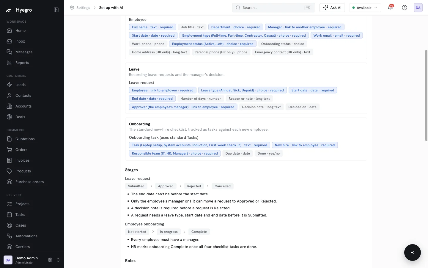Click the Cancelled stage chip

click(223, 186)
